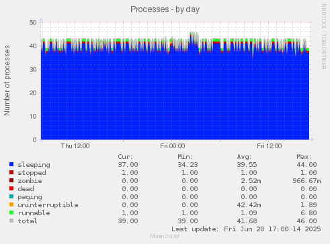Click the 'Avg:' column header
The width and height of the screenshot is (330, 244).
coord(244,157)
